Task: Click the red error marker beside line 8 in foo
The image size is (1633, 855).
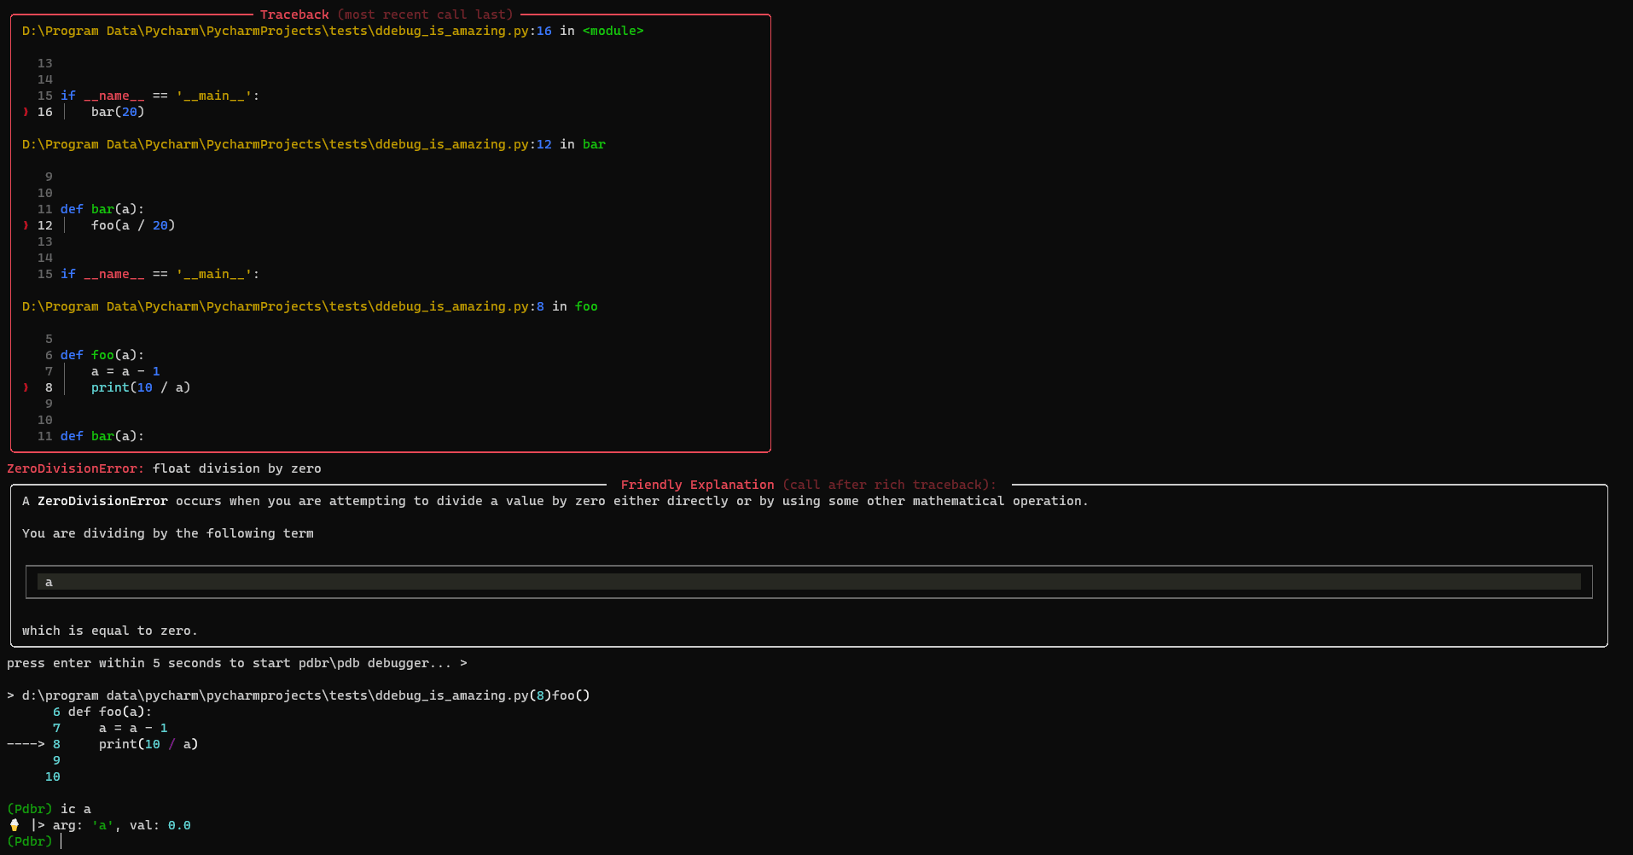Action: click(x=25, y=387)
